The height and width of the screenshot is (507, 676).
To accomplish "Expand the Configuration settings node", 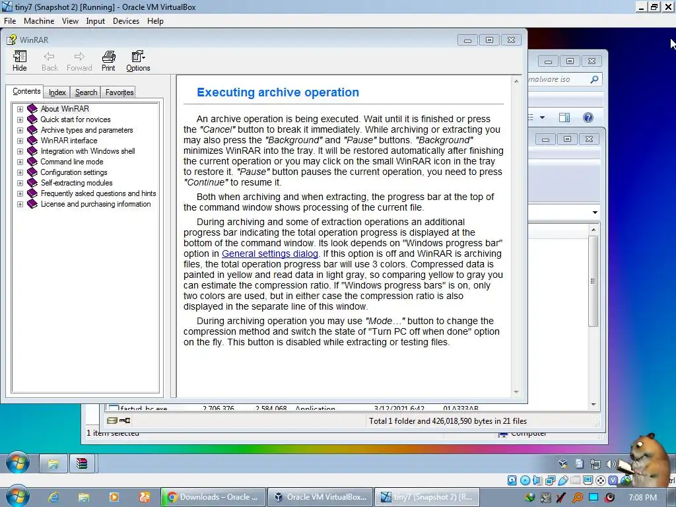I will click(x=20, y=172).
